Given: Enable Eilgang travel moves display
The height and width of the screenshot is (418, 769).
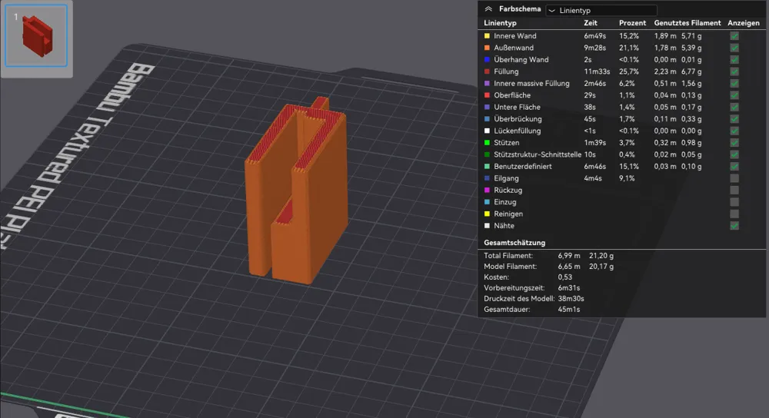Looking at the screenshot, I should 734,178.
